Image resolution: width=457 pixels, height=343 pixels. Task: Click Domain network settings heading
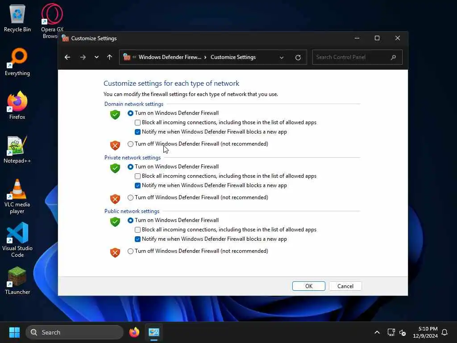click(134, 104)
